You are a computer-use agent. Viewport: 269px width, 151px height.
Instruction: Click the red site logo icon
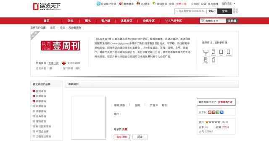[36, 7]
